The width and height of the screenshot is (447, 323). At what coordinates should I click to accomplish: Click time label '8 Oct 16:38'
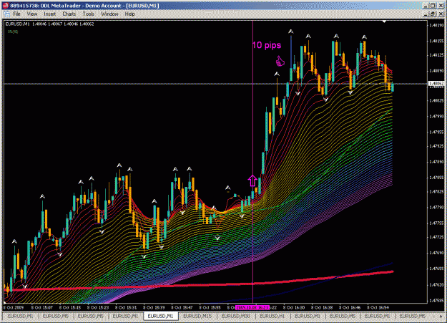(x=322, y=307)
